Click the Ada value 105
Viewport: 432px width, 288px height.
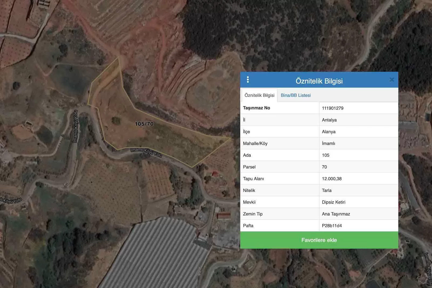tap(326, 155)
